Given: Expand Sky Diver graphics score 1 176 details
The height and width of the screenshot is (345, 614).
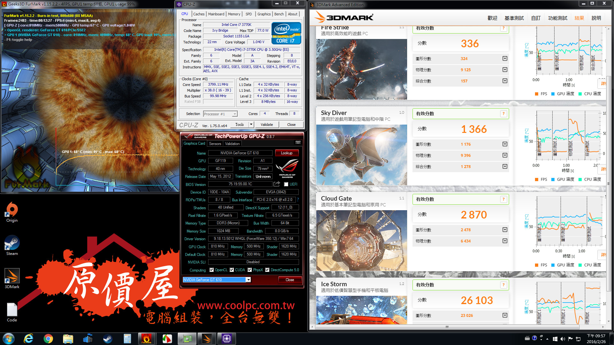Looking at the screenshot, I should (x=505, y=144).
